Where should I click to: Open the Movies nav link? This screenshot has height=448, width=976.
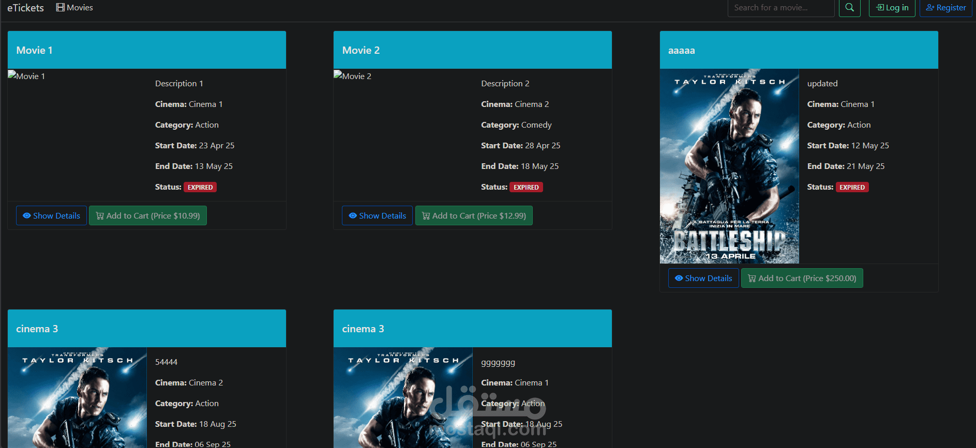[x=74, y=8]
